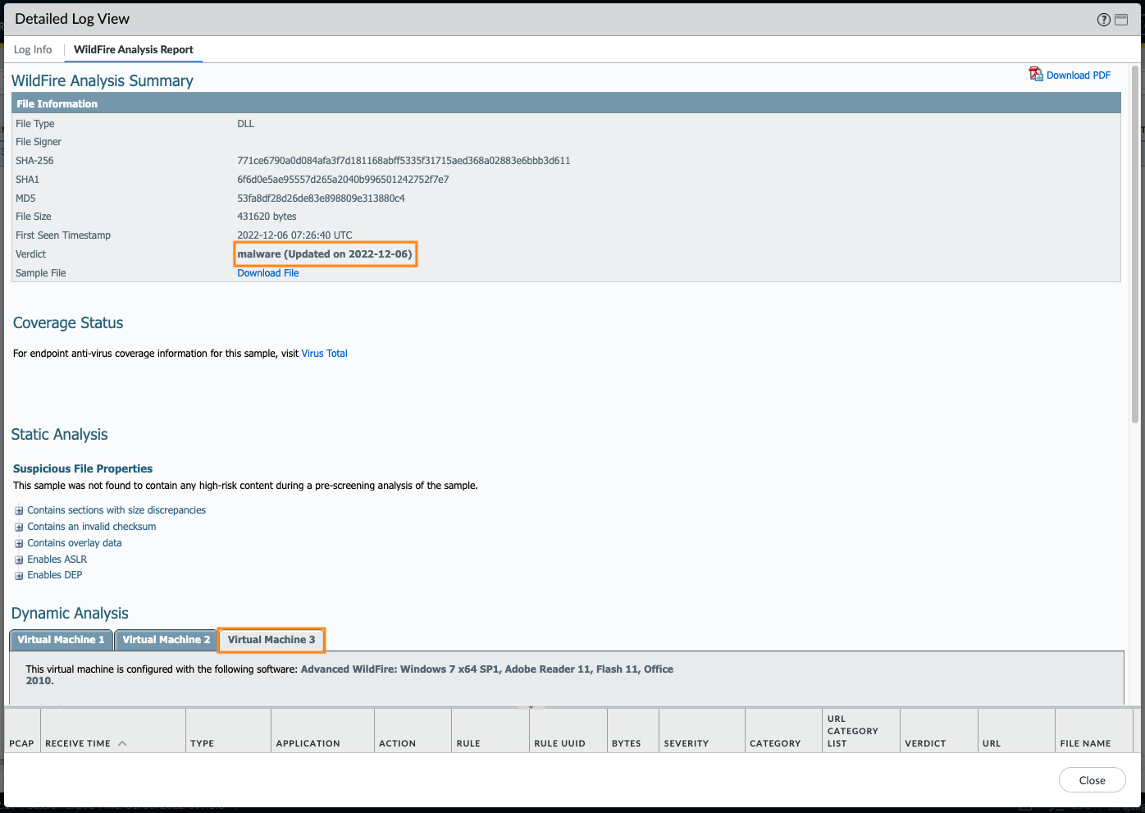Expand 'Contains overlay data' entry
The image size is (1145, 813).
coord(19,543)
